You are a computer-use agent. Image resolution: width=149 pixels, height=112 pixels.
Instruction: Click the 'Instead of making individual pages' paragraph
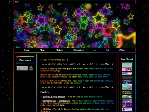77,70
